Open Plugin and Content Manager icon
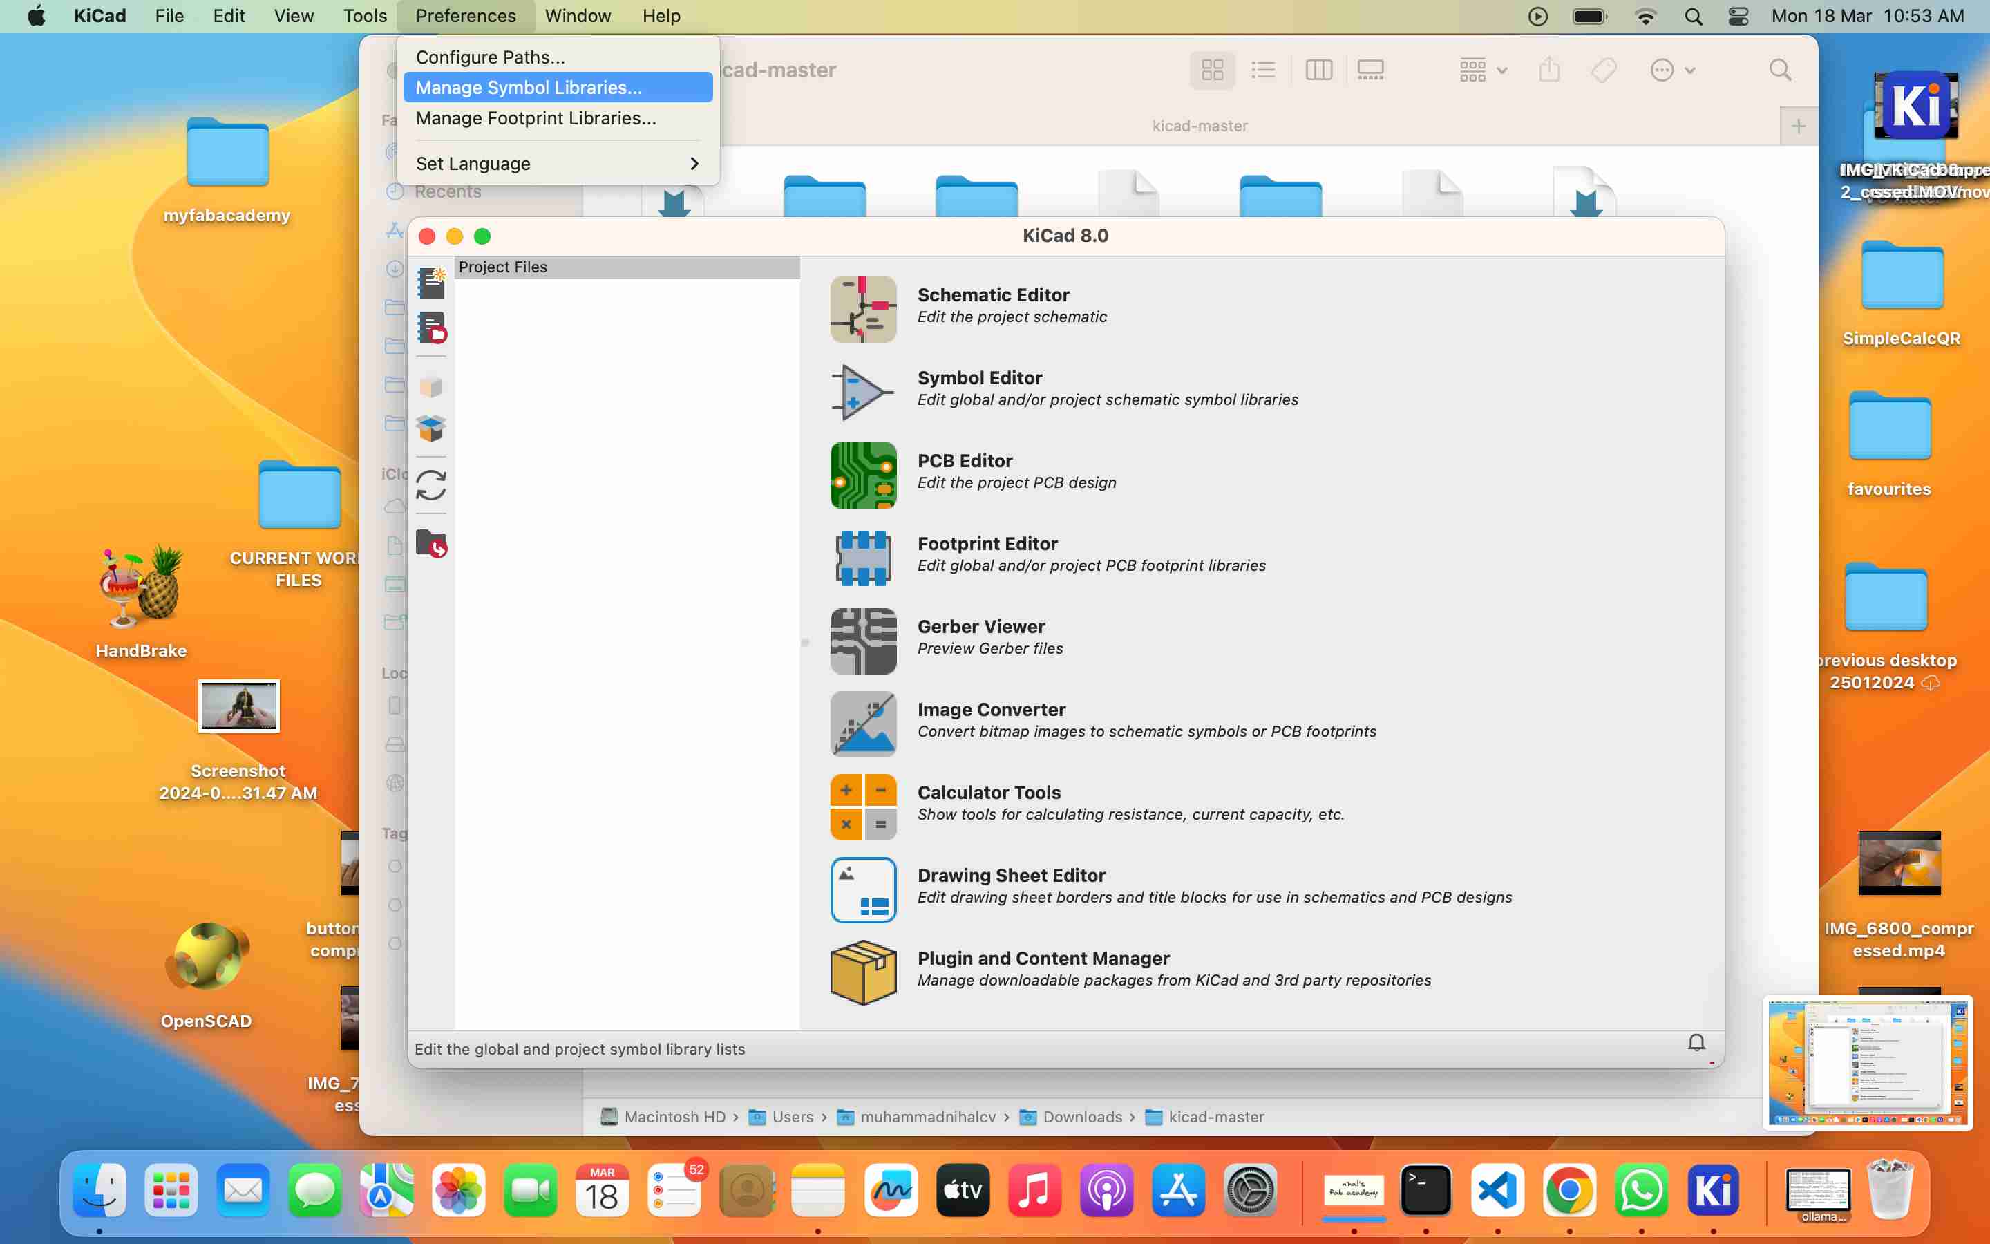Image resolution: width=1990 pixels, height=1244 pixels. [862, 973]
